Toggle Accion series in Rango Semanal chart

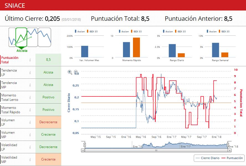[x=212, y=31]
